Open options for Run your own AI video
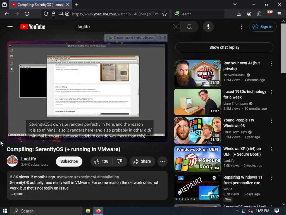The image size is (286, 215). tap(271, 64)
